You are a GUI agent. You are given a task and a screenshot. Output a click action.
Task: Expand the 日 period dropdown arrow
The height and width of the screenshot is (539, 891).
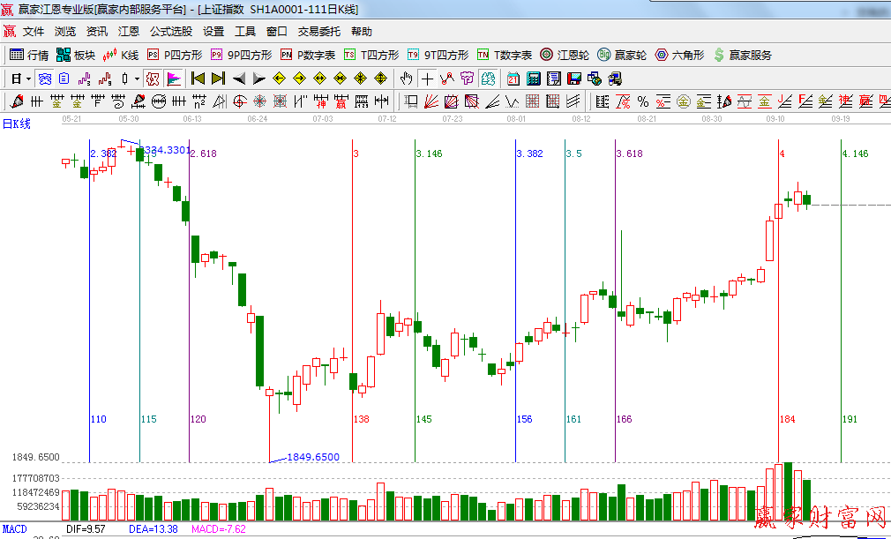pos(28,79)
